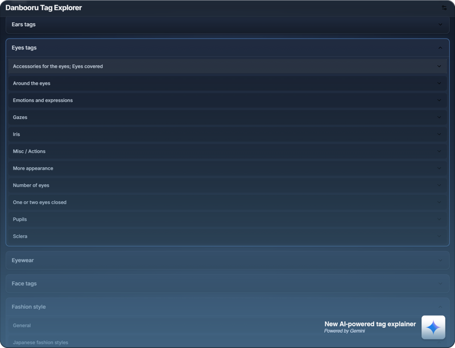Screen dimensions: 455x348
Task: Expand the Pupils subcategory
Action: click(x=227, y=219)
